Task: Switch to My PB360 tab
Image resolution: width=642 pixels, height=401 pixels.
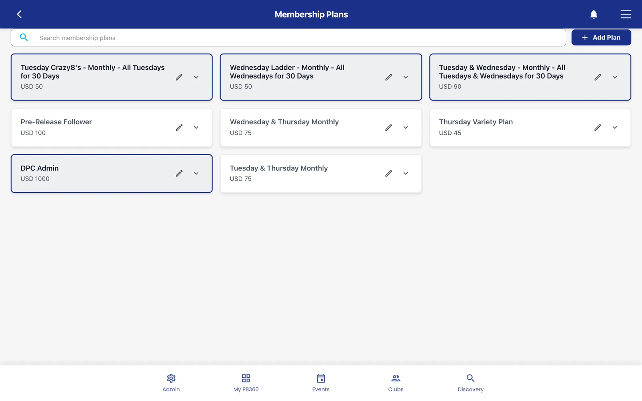Action: pos(246,383)
